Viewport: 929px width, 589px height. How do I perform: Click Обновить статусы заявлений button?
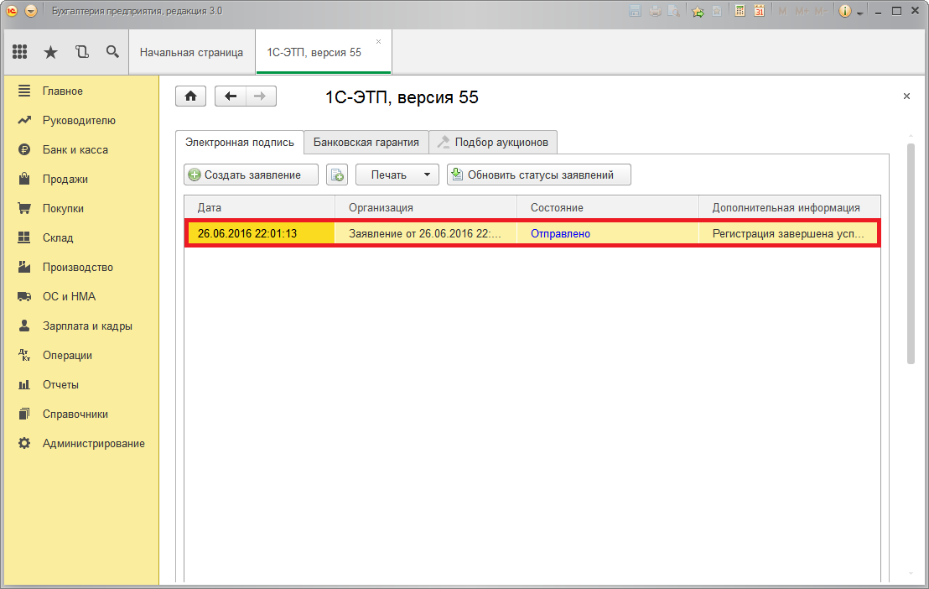539,175
